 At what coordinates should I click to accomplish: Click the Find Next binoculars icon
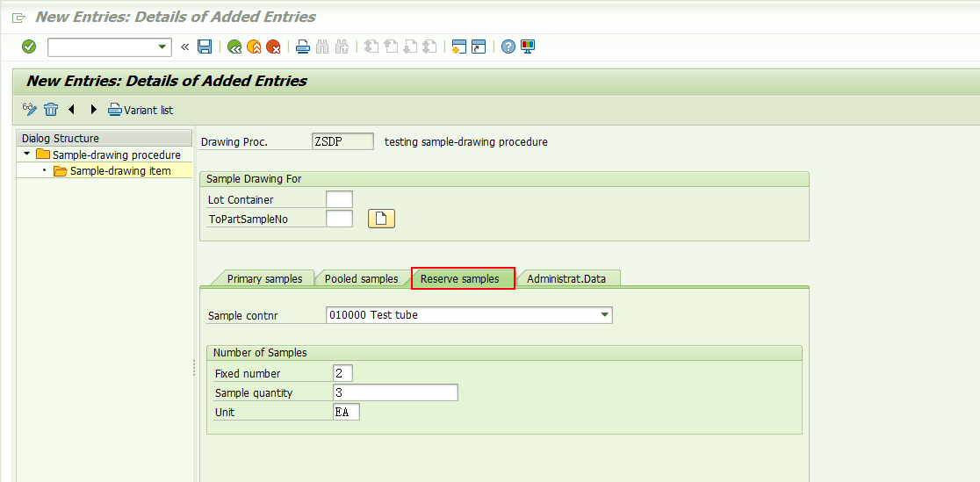coord(342,47)
